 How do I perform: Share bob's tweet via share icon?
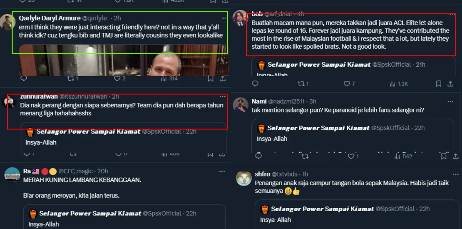[450, 84]
